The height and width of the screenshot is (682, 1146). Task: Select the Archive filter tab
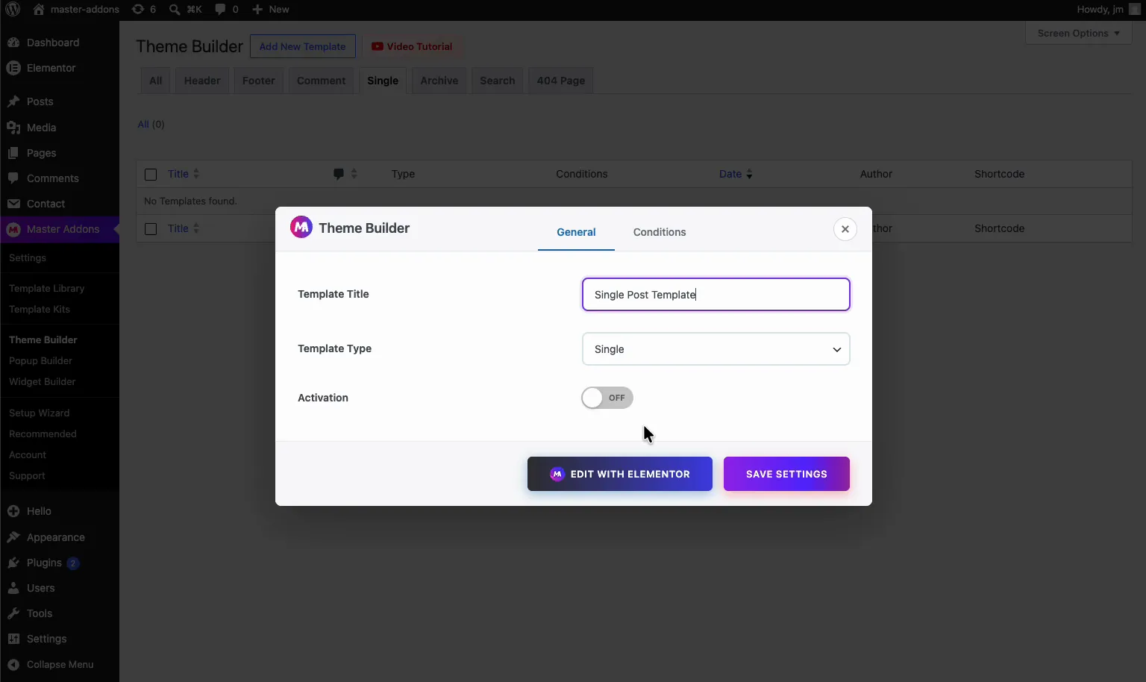click(439, 81)
